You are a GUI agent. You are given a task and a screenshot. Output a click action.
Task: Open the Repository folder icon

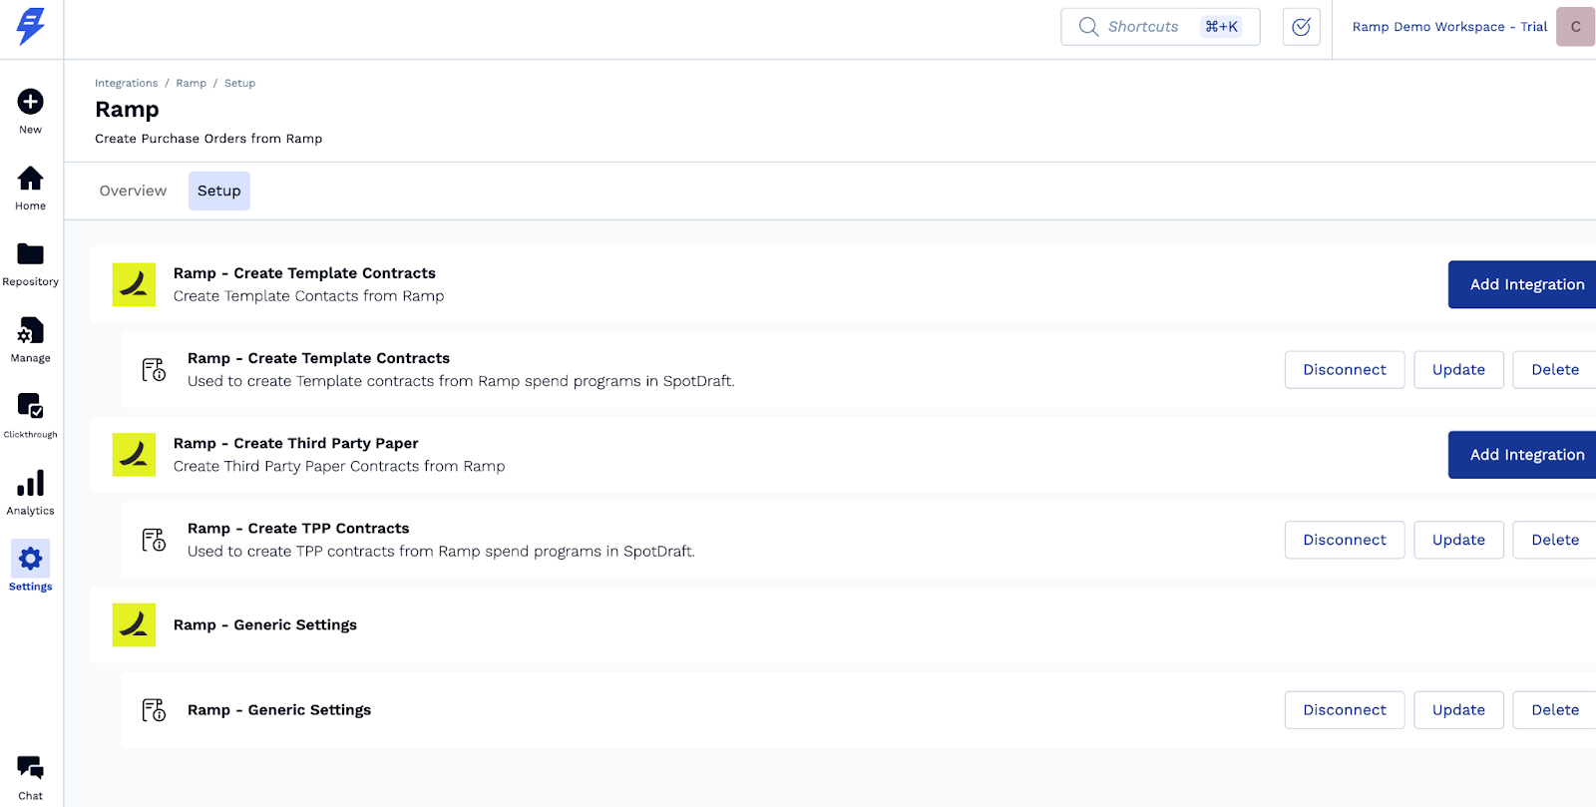(x=31, y=254)
